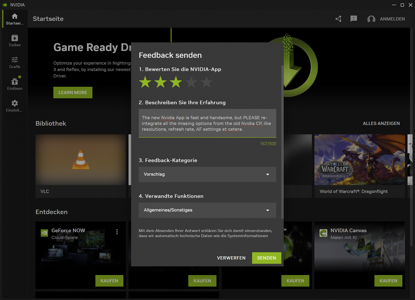
Task: Click KAUFEN on the GeForce NOW card
Action: click(x=109, y=281)
